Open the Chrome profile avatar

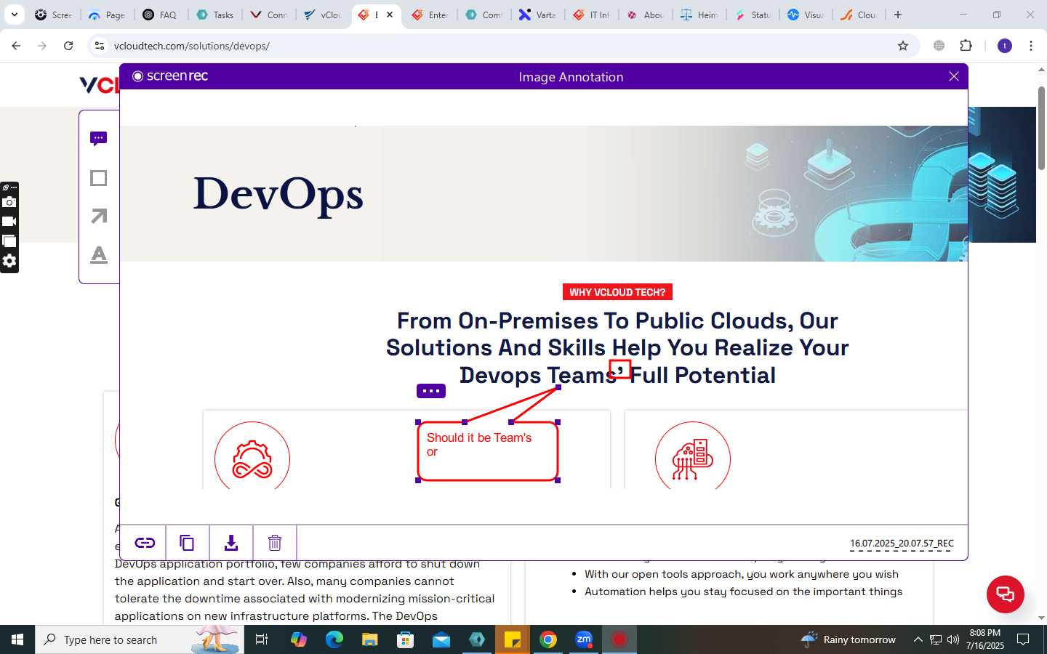(1005, 46)
